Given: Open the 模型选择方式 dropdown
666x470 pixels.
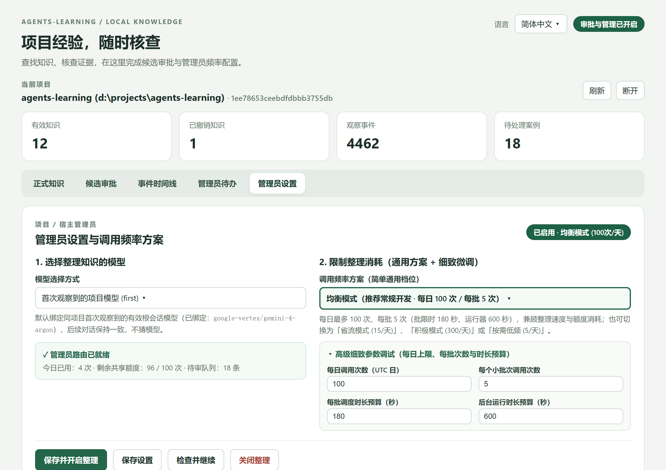Looking at the screenshot, I should click(170, 298).
